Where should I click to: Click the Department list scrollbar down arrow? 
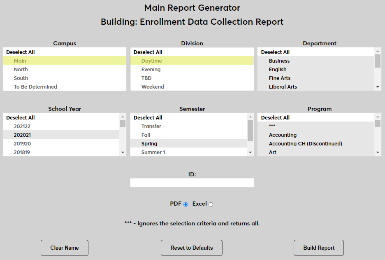378,87
